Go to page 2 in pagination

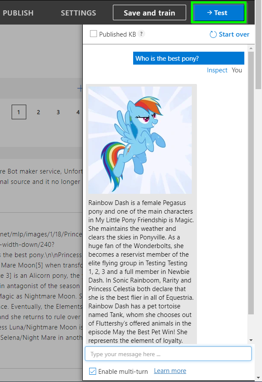point(38,112)
